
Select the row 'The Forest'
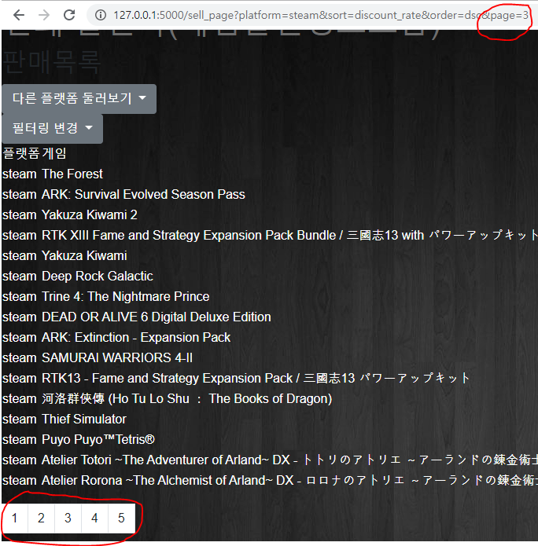(x=53, y=174)
